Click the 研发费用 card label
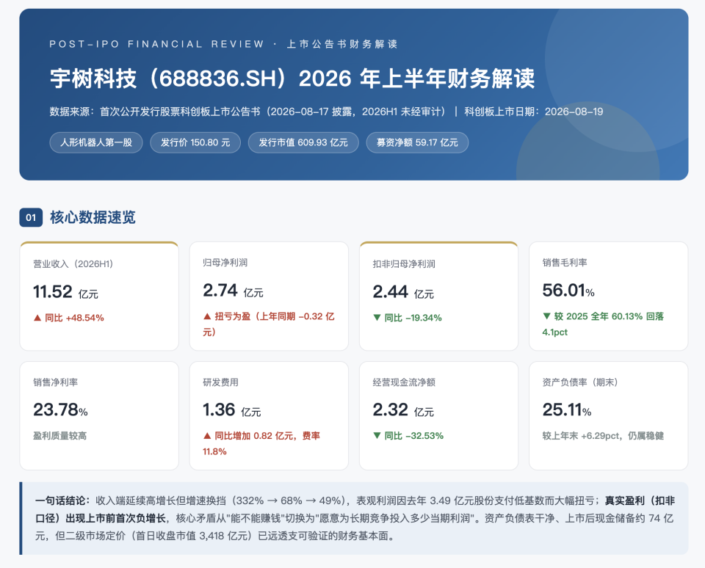Image resolution: width=705 pixels, height=568 pixels. (221, 382)
